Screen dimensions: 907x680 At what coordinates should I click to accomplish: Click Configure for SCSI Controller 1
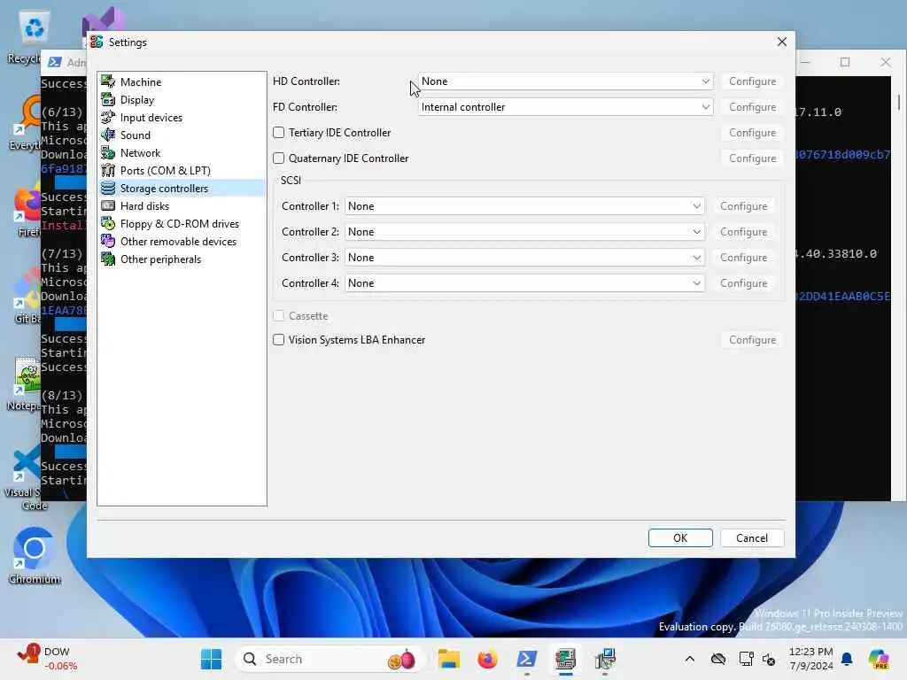[x=743, y=206]
